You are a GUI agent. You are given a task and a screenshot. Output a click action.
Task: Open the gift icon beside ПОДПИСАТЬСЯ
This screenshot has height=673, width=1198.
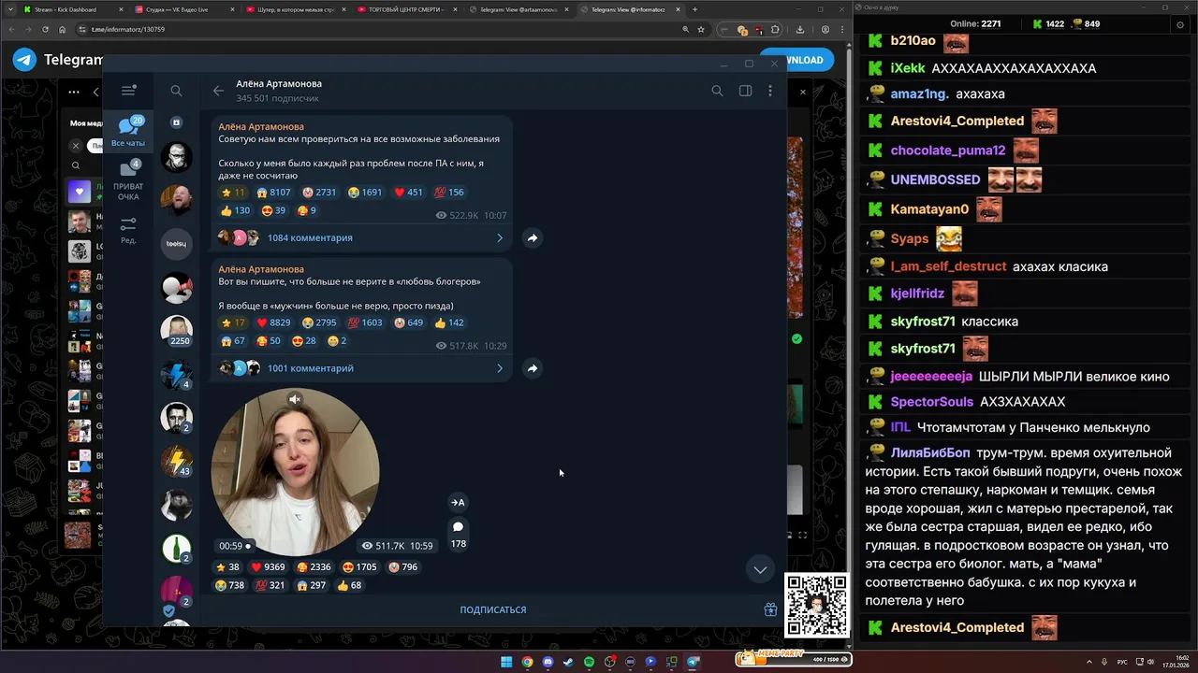[x=770, y=609]
